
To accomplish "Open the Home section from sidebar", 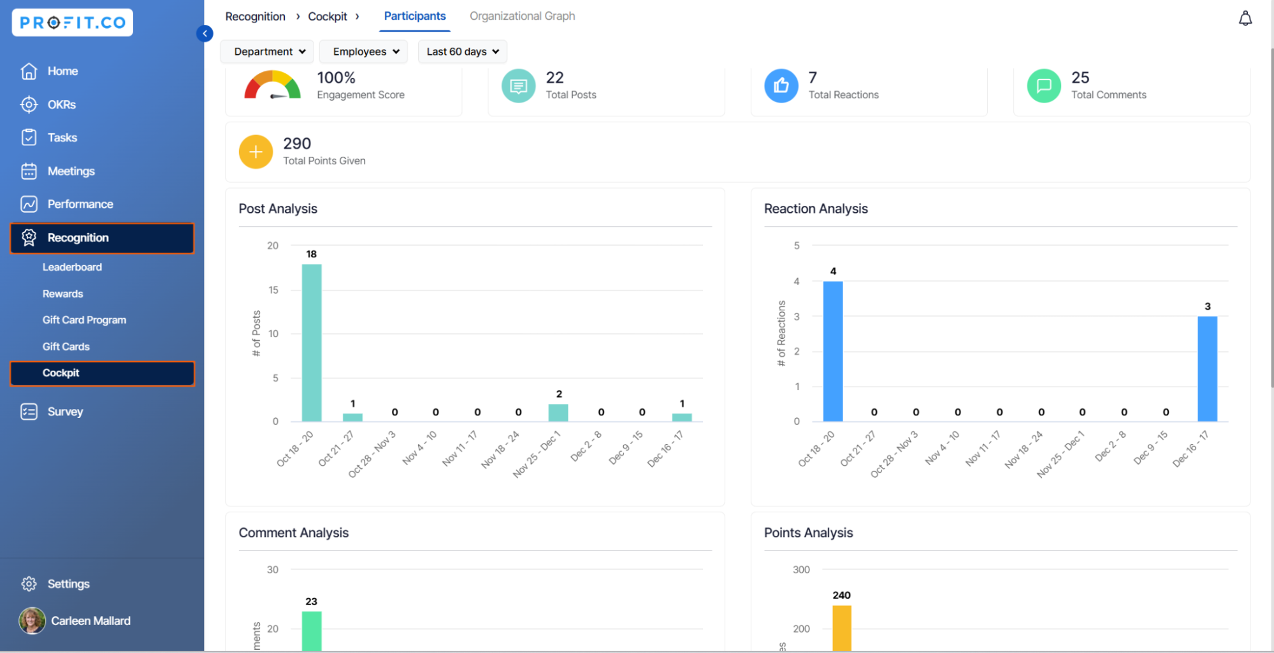I will point(29,71).
